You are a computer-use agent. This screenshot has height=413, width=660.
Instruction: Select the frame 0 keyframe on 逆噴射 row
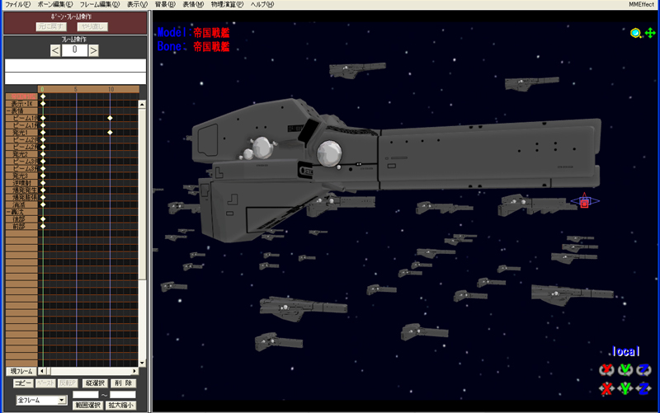pyautogui.click(x=43, y=183)
